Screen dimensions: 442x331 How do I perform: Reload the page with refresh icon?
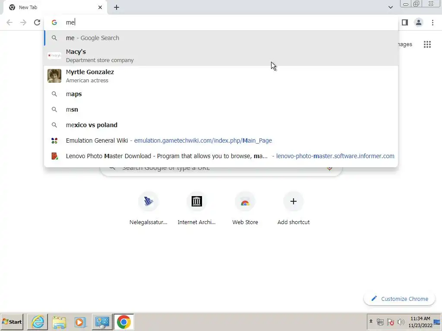click(37, 22)
